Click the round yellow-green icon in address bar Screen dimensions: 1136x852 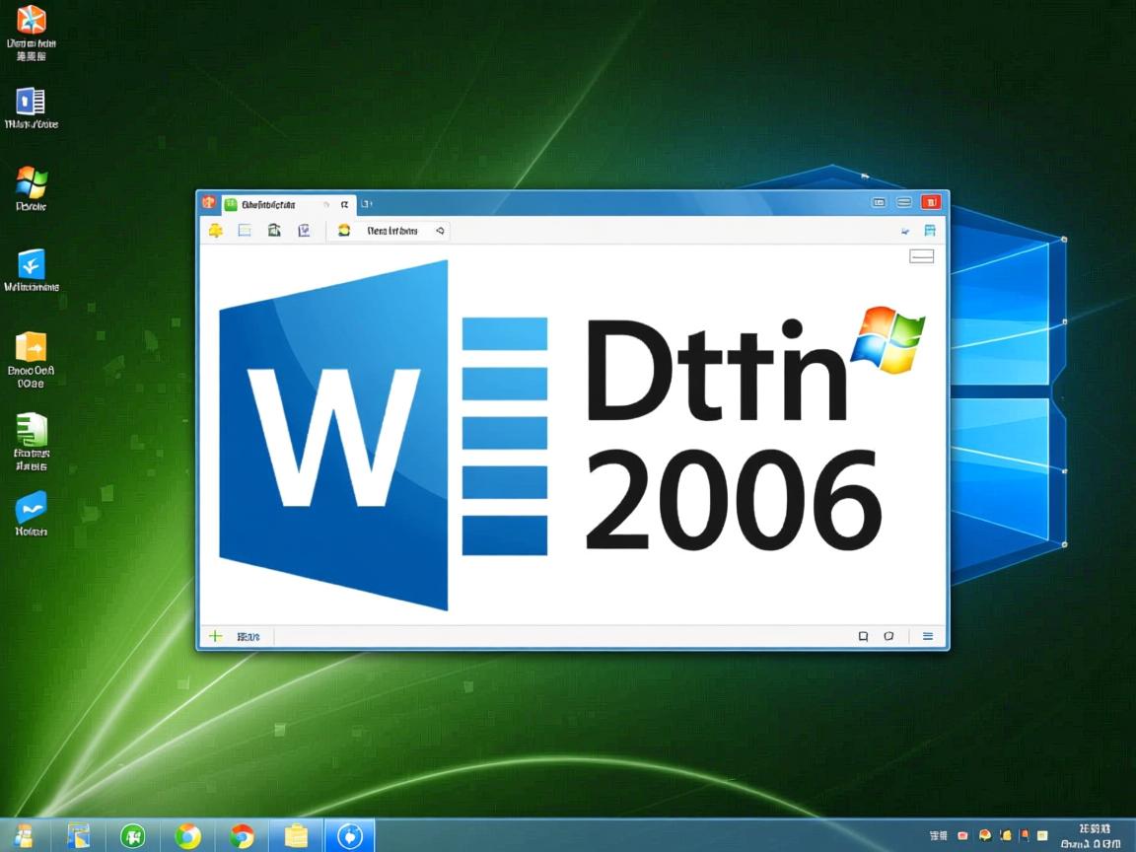pyautogui.click(x=344, y=231)
